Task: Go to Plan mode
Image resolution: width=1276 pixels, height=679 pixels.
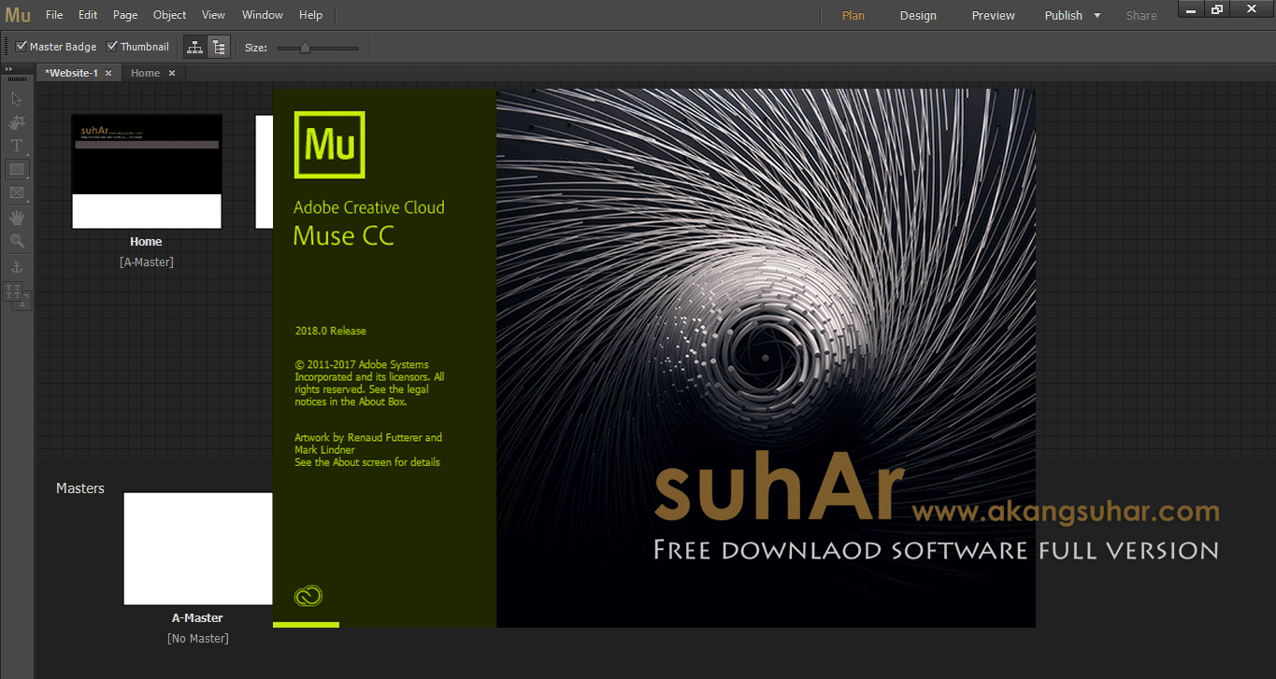Action: pyautogui.click(x=853, y=16)
